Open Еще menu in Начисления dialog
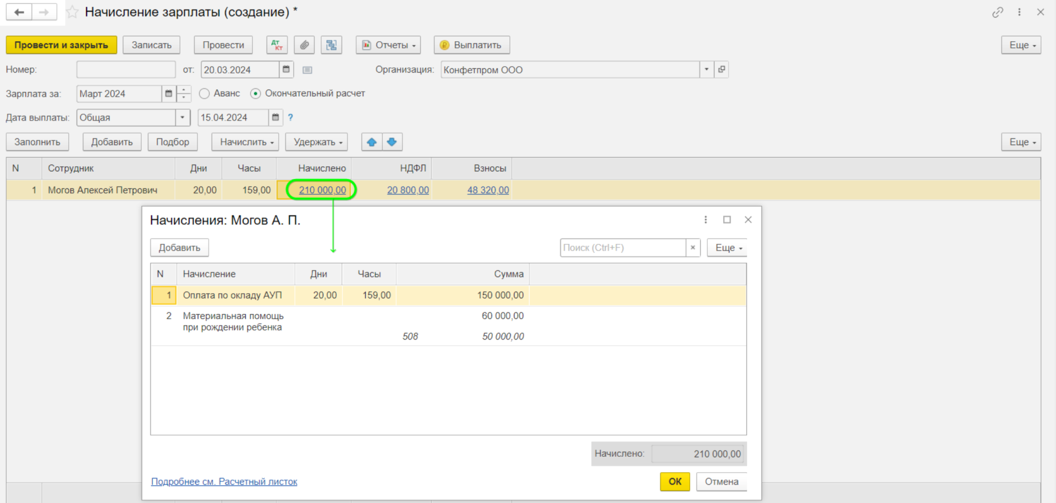Image resolution: width=1056 pixels, height=503 pixels. pyautogui.click(x=727, y=248)
